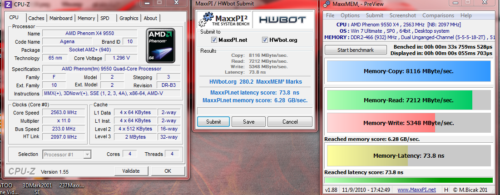
Task: Click the Multiplier value x 11.0
Action: [64, 120]
